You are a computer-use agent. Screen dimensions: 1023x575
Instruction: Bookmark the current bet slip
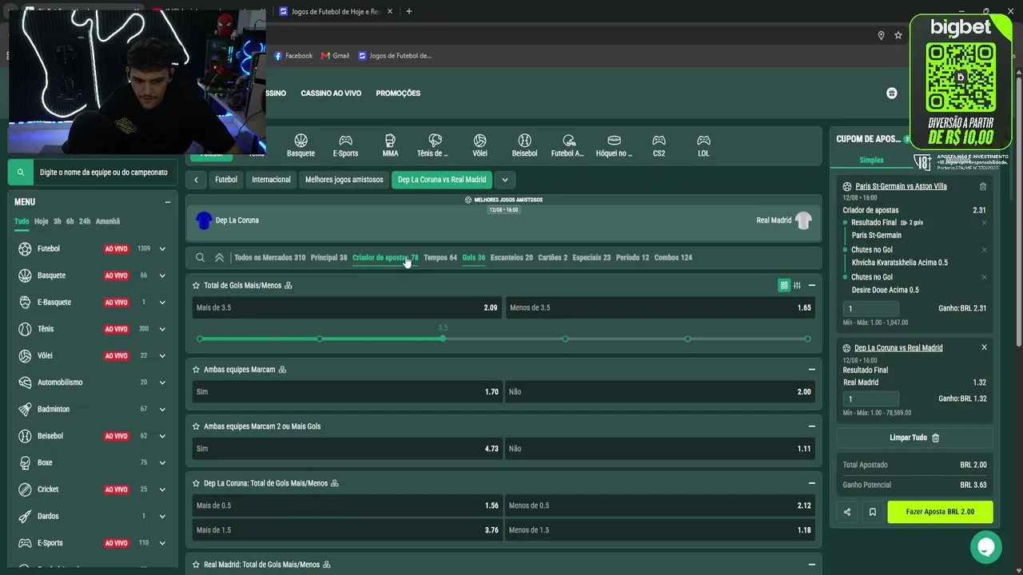872,512
